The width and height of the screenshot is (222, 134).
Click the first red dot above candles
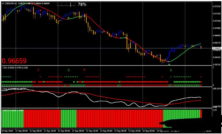click(x=41, y=10)
